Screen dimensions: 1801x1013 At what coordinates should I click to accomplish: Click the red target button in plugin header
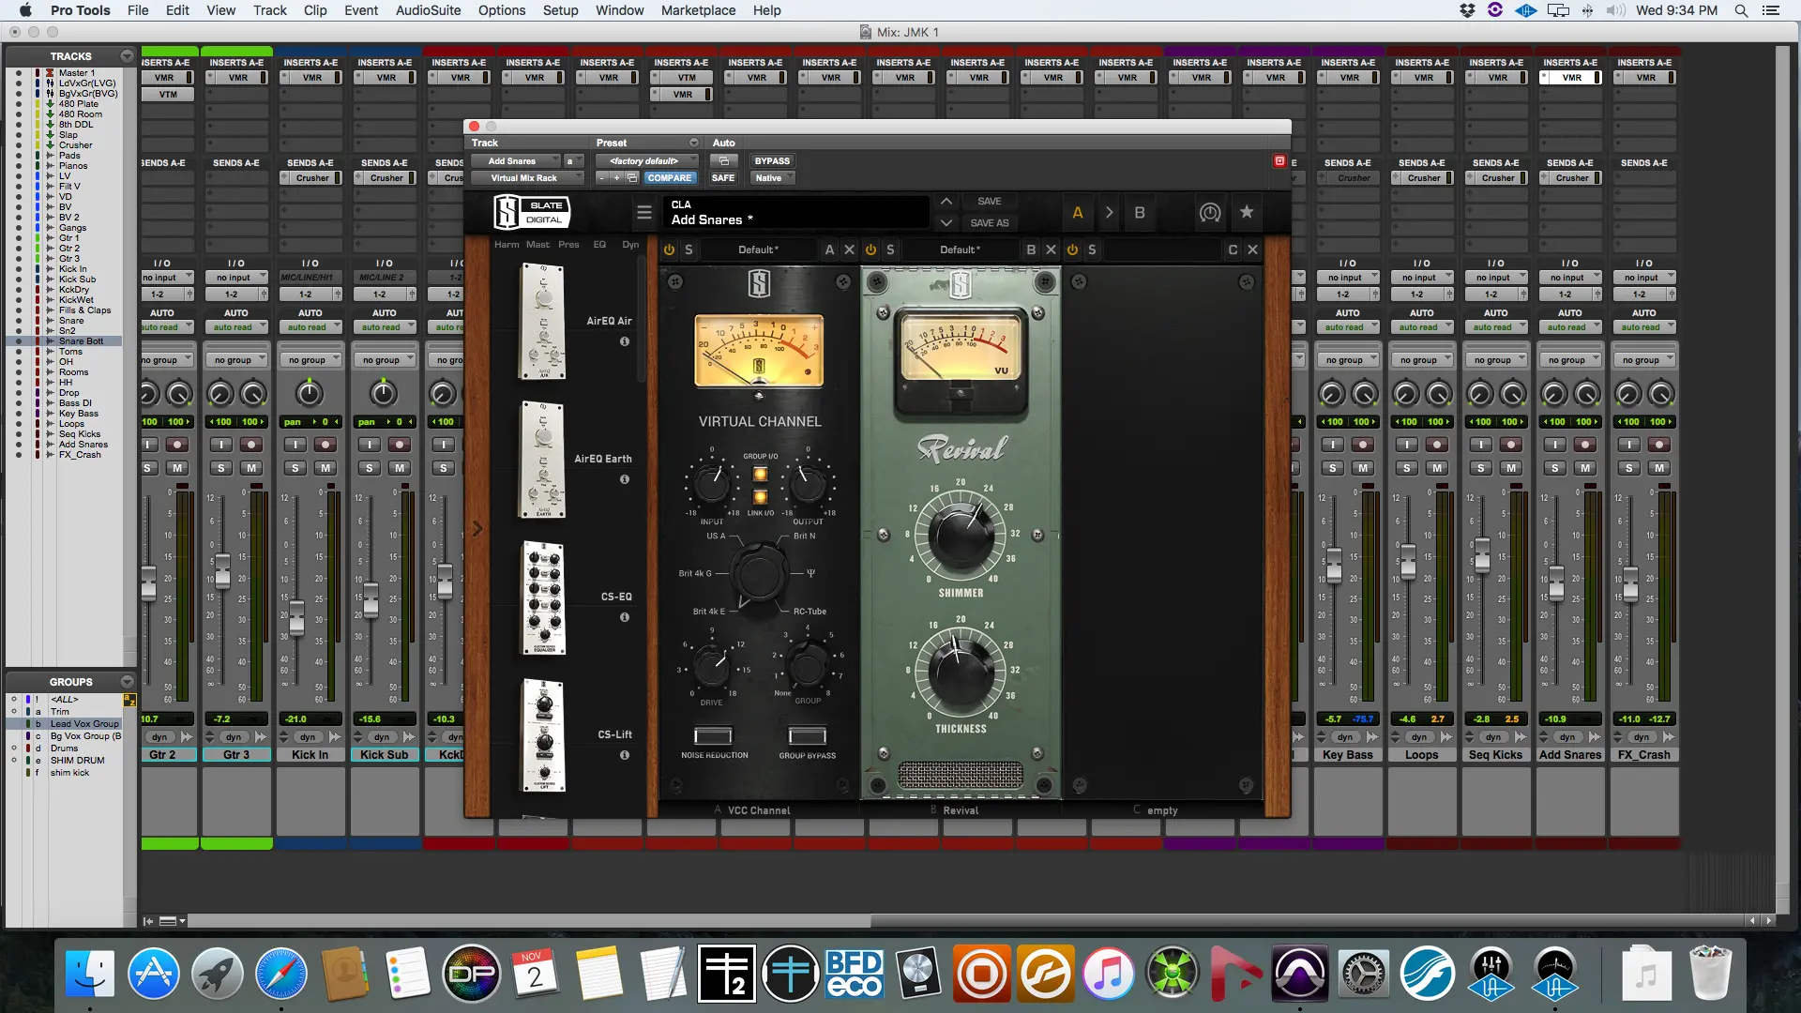[1279, 161]
